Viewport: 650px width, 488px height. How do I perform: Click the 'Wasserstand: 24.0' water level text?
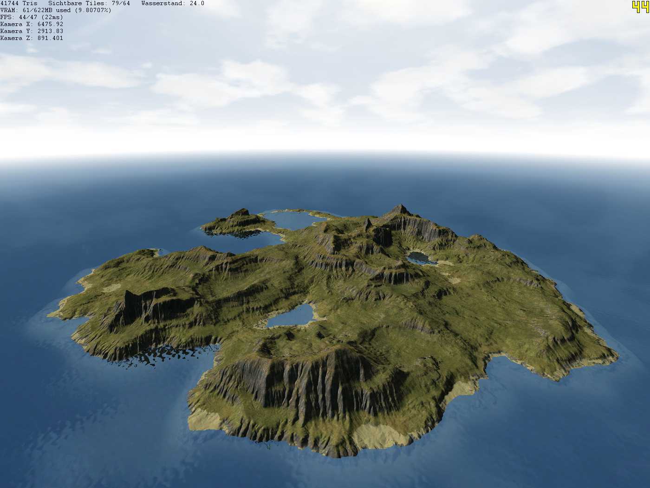172,3
